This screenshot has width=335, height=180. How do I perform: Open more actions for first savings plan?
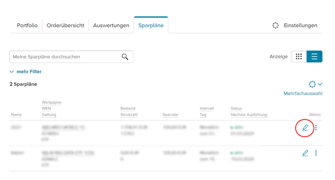coord(316,128)
